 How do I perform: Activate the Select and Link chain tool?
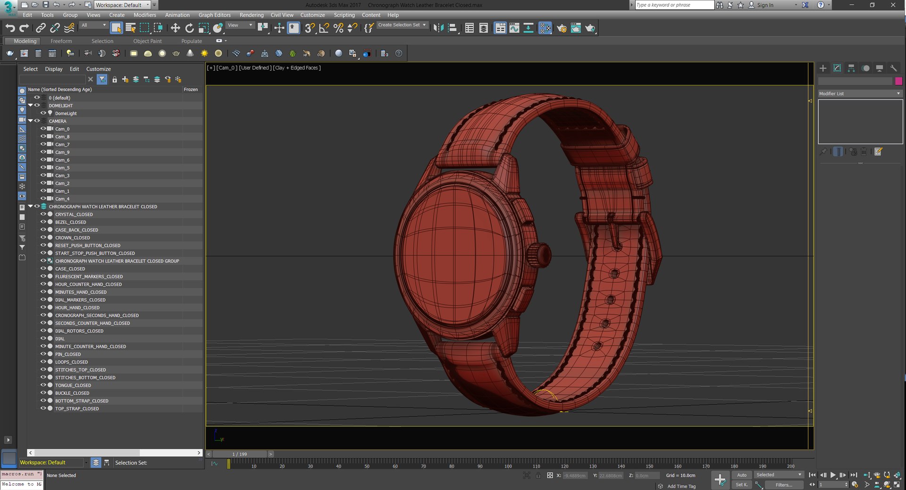41,28
